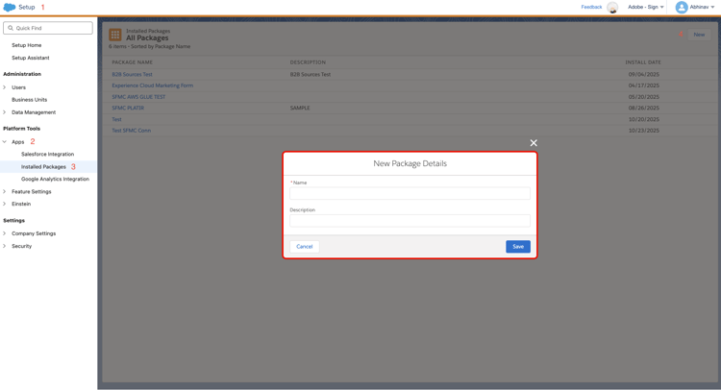Open the SFMC AWS GLUE TEST package
This screenshot has width=721, height=390.
click(138, 97)
